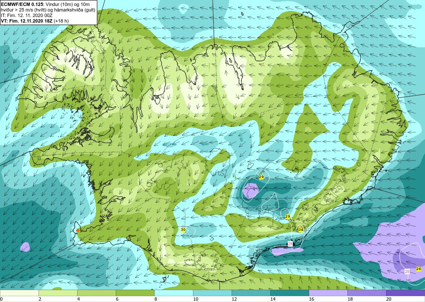425x302 pixels.
Task: Click the legend scale value 10
Action: click(195, 299)
